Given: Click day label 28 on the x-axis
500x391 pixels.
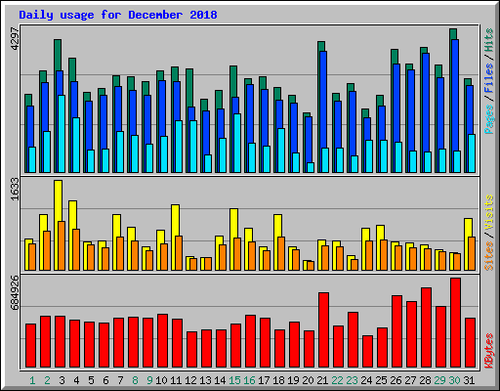Looking at the screenshot, I should point(425,380).
